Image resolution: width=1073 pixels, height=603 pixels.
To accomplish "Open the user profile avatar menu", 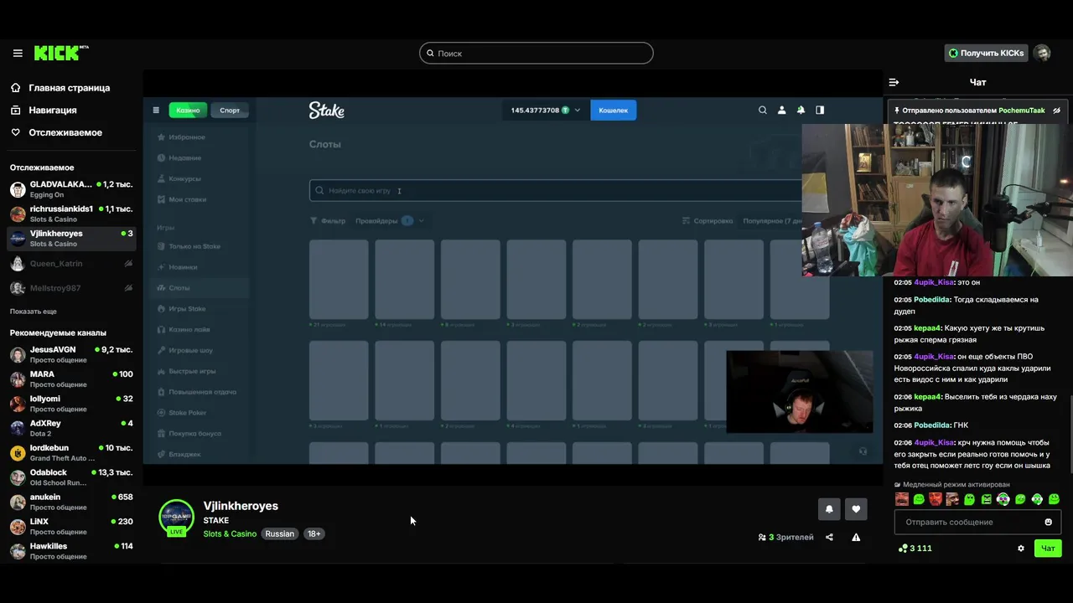I will pos(1042,53).
